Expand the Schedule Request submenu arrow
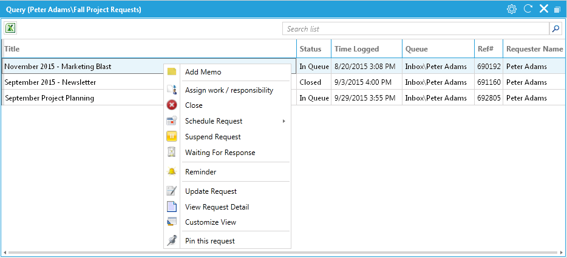Viewport: 567px width, 258px height. [284, 121]
